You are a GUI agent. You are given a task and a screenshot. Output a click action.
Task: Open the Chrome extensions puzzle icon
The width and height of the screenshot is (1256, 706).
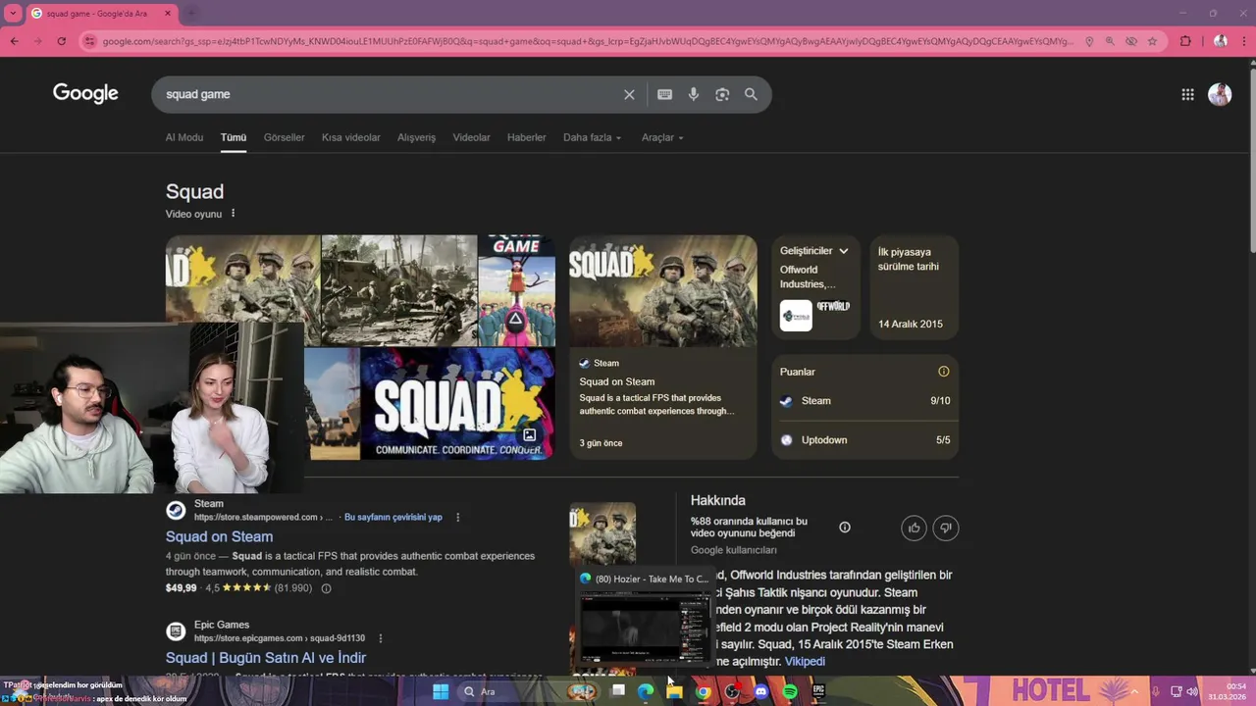(x=1185, y=41)
